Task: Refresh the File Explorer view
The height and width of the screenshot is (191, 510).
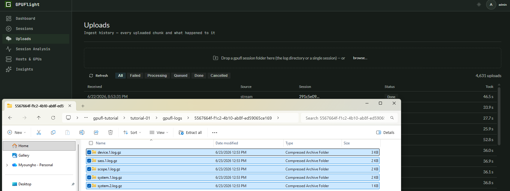Action: (53, 118)
